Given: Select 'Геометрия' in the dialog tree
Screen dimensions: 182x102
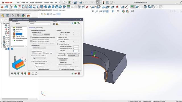Looking at the screenshot, I should pos(18,27).
